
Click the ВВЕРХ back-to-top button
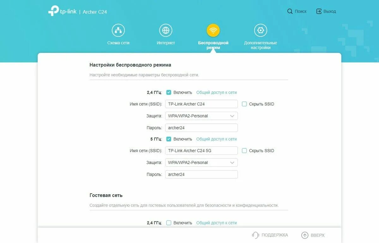(x=313, y=235)
